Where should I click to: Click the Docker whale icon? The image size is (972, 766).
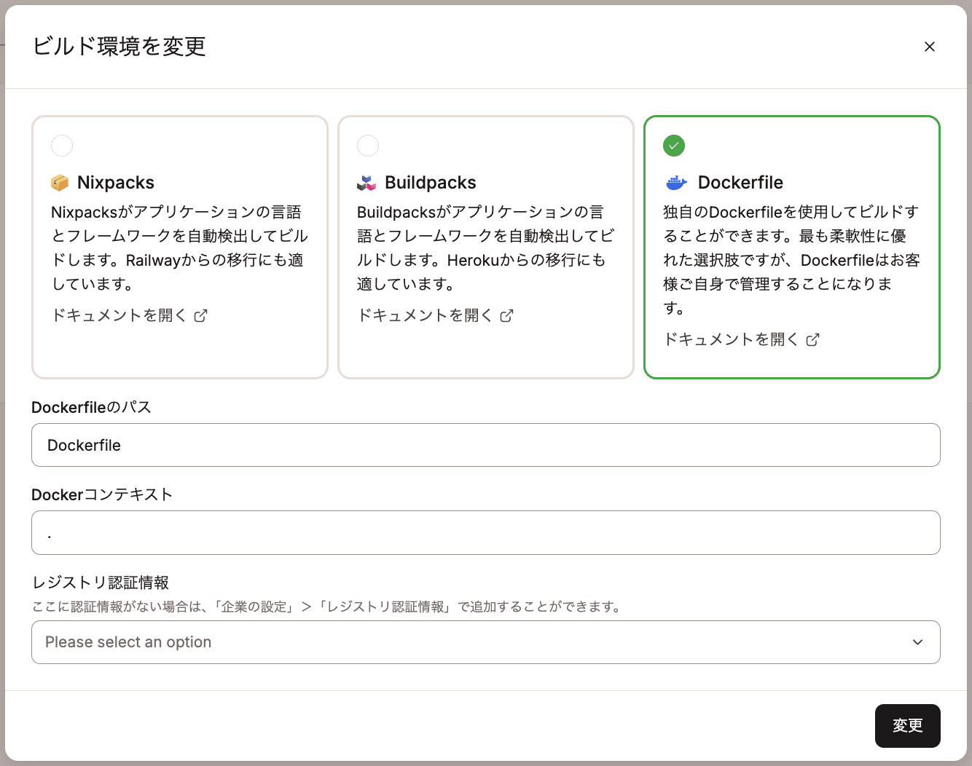pos(676,183)
